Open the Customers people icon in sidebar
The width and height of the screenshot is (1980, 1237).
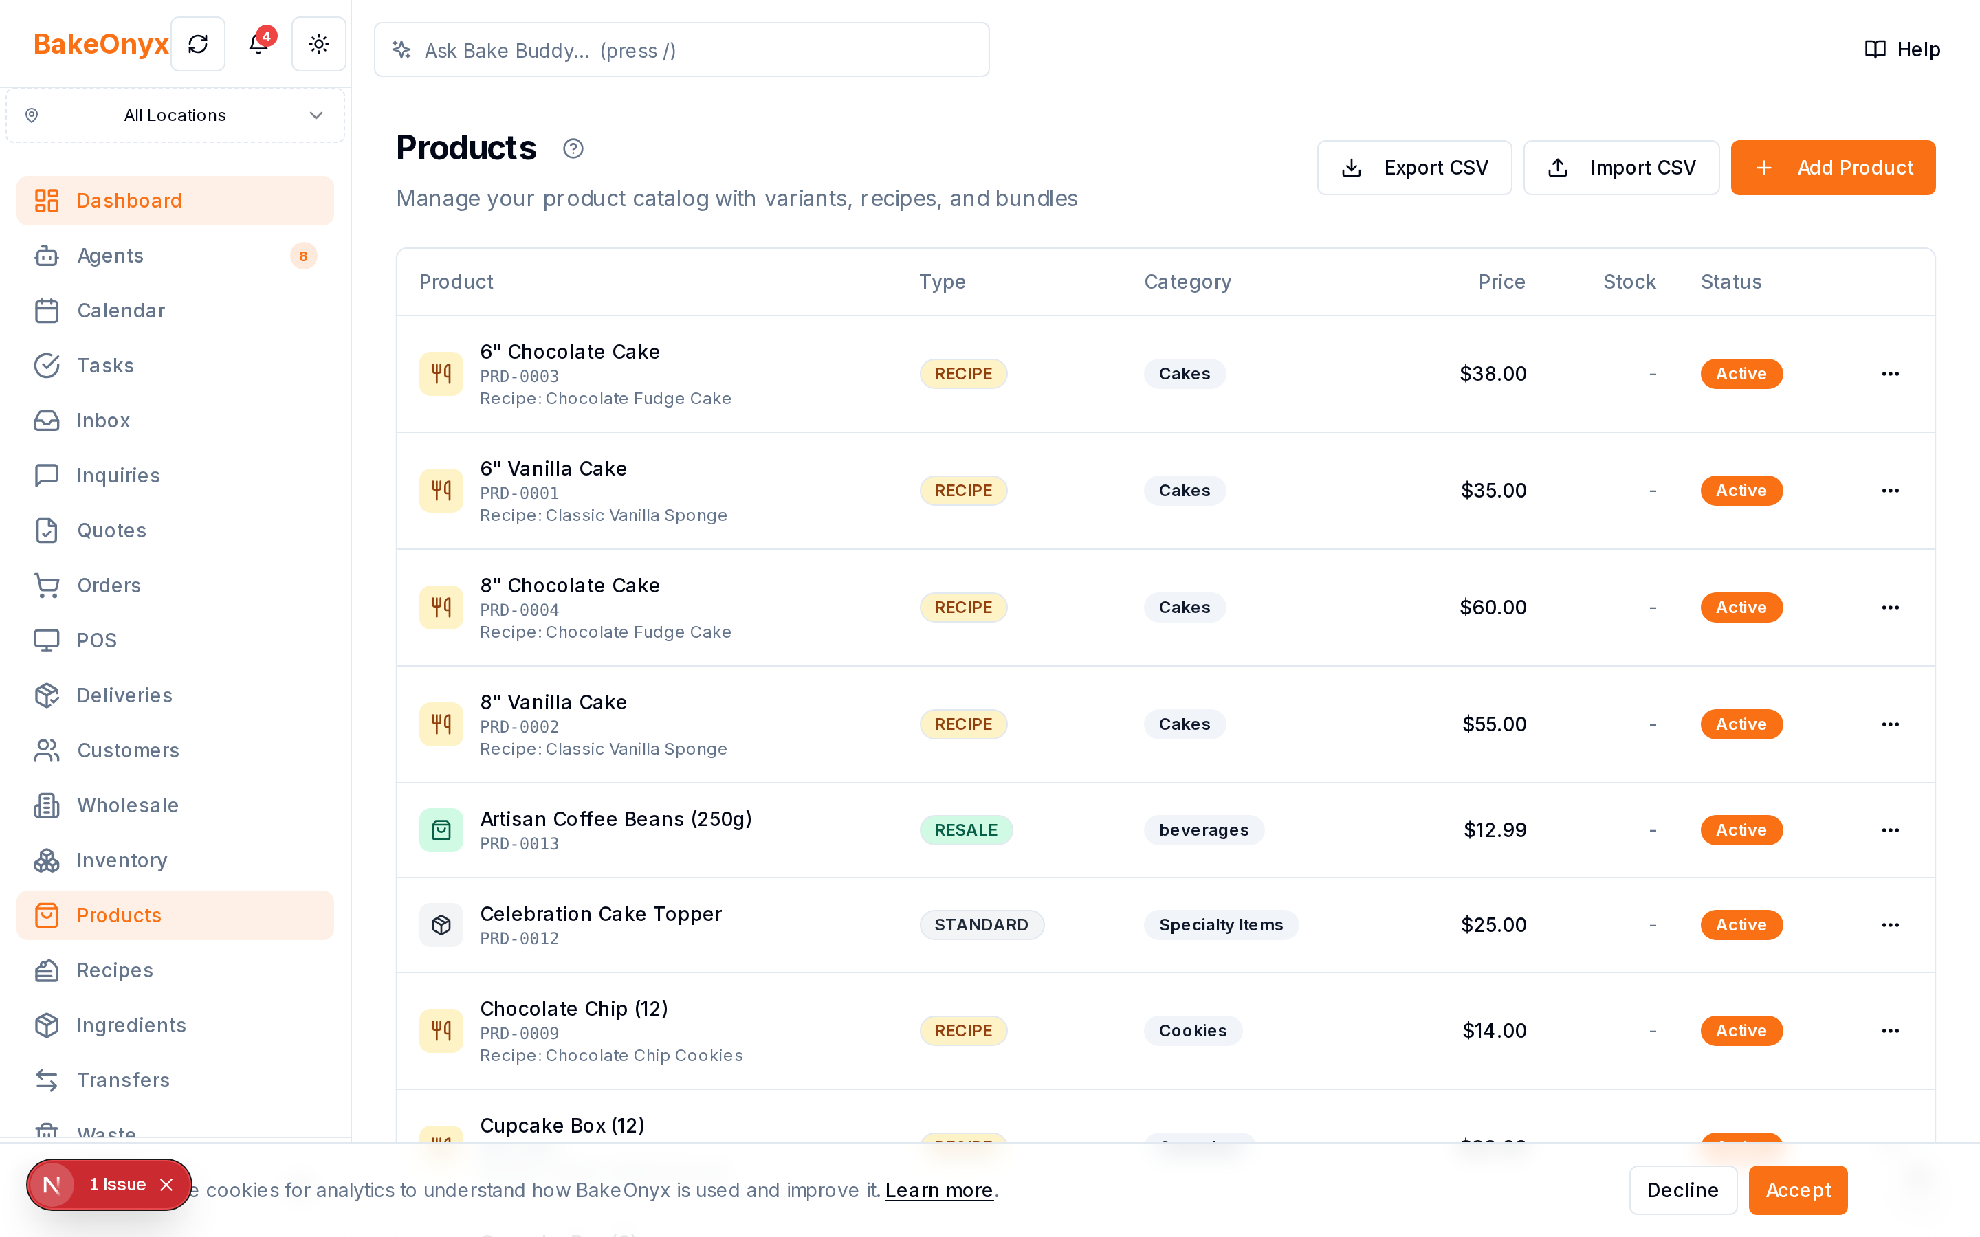pos(47,750)
